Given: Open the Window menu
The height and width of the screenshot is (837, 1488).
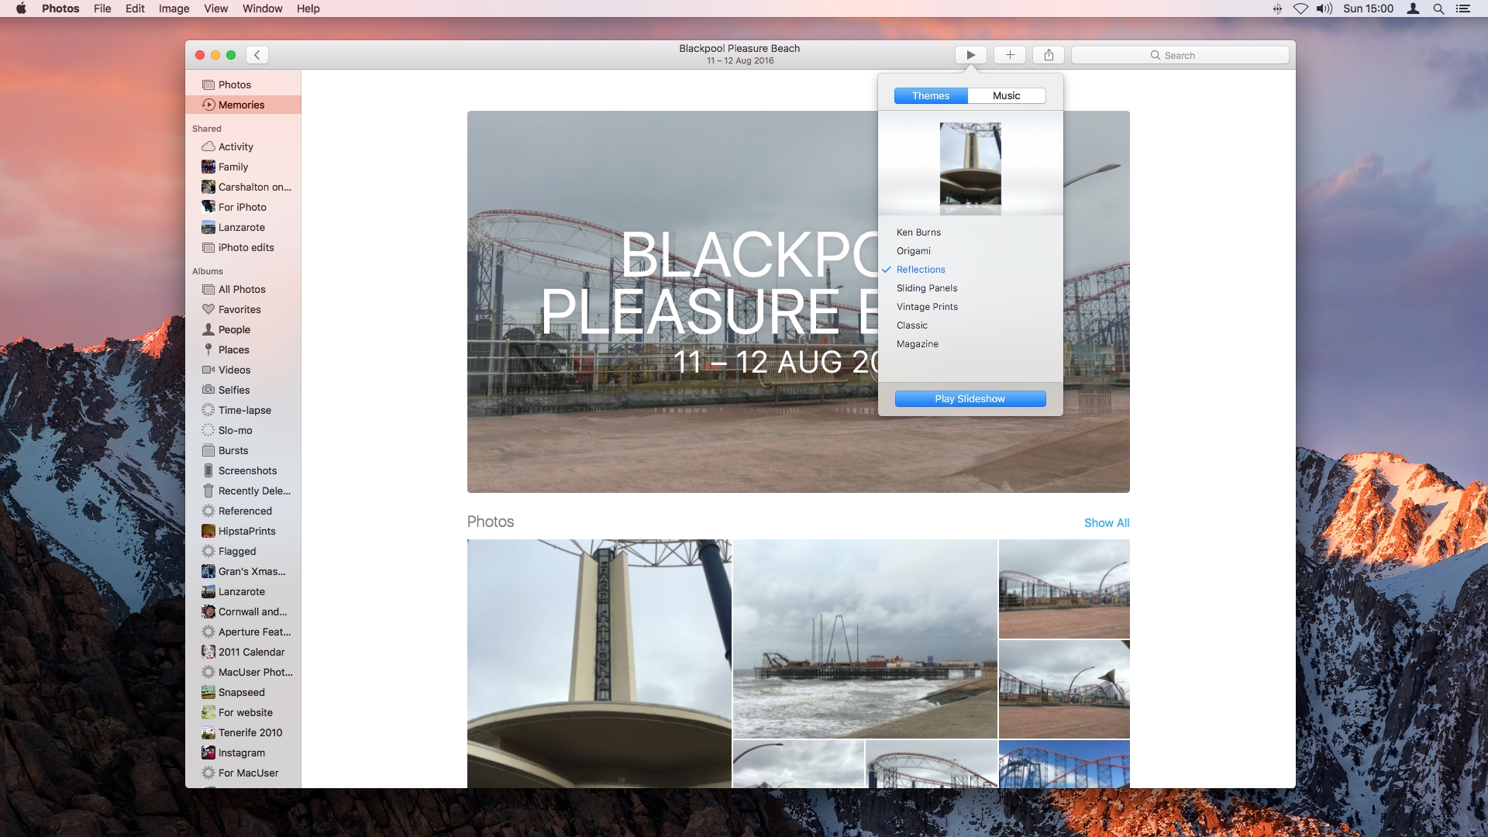Looking at the screenshot, I should [x=262, y=9].
